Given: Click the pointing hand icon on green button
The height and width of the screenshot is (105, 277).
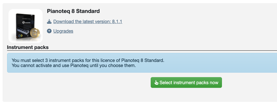Looking at the screenshot, I should click(x=156, y=82).
